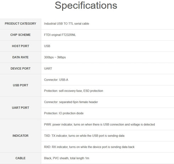Click the self-recovery fuse, ESD protection line
The height and width of the screenshot is (164, 174).
coord(74,91)
